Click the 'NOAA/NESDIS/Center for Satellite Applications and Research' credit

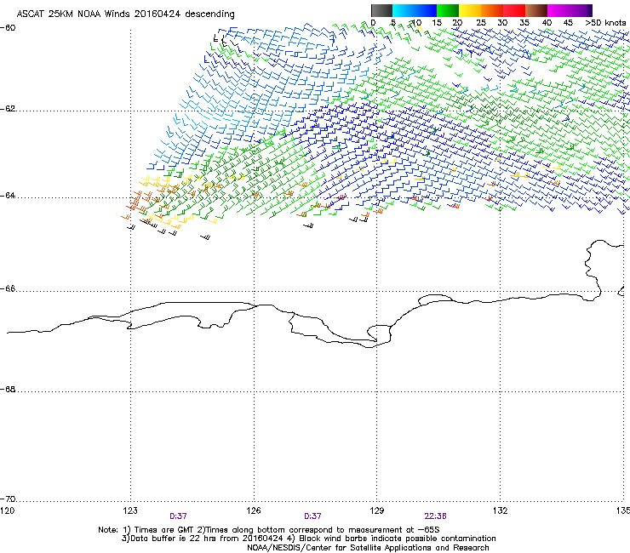pos(368,548)
